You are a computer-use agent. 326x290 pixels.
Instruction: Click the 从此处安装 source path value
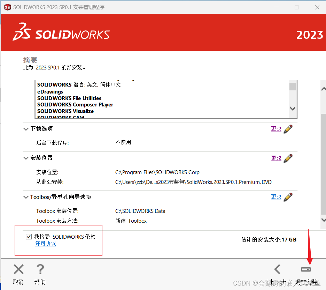point(193,182)
